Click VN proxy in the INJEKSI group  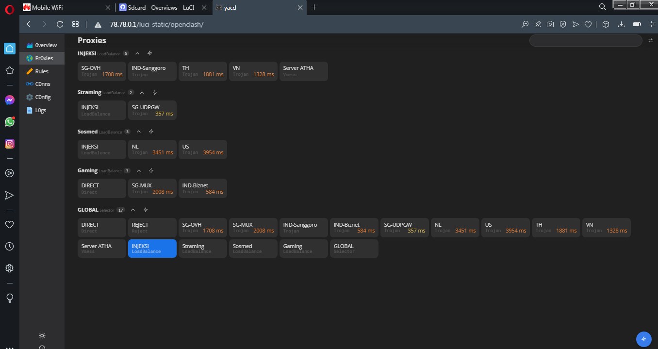pyautogui.click(x=253, y=71)
